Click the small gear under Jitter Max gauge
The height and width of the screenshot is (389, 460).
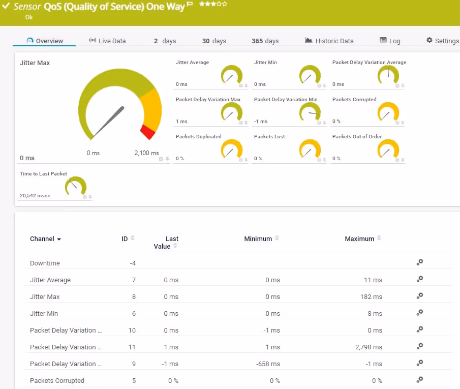[161, 159]
